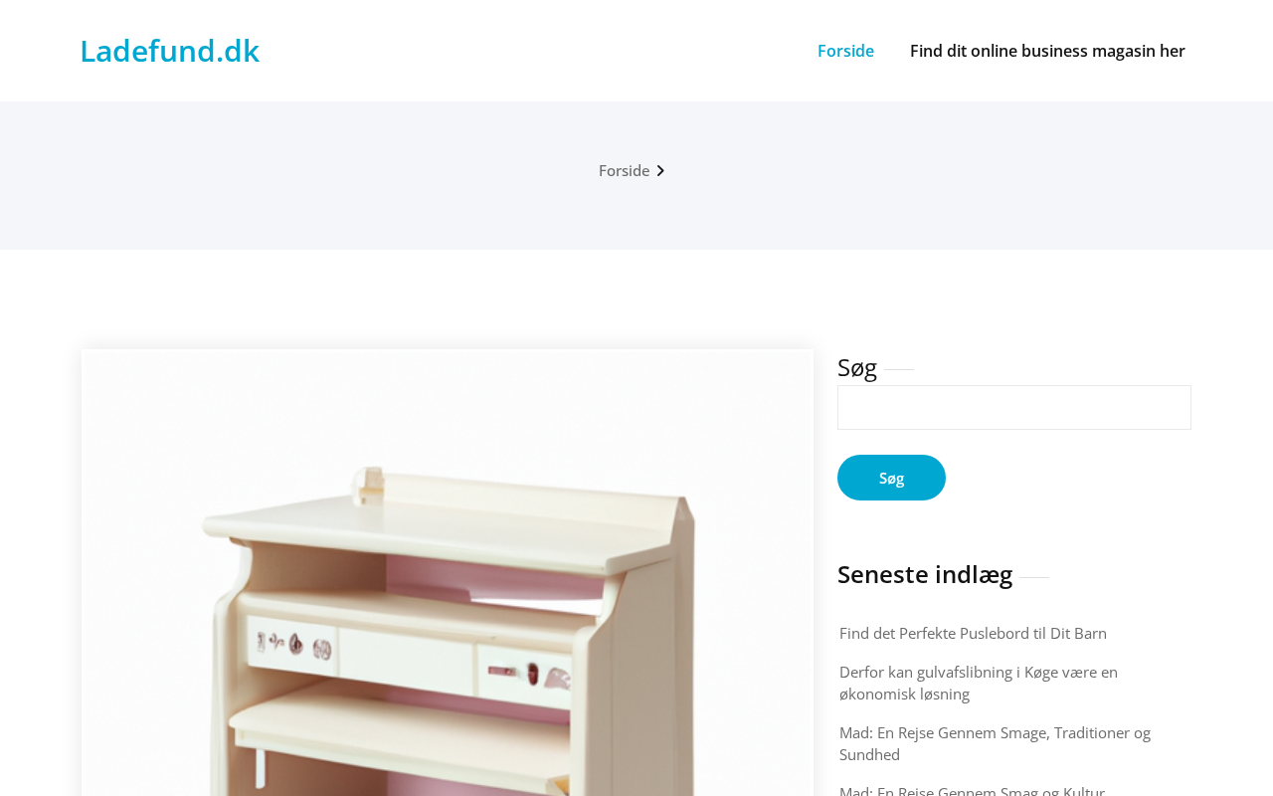This screenshot has width=1273, height=796.
Task: Go to the Forside breadcrumb link
Action: tap(624, 170)
